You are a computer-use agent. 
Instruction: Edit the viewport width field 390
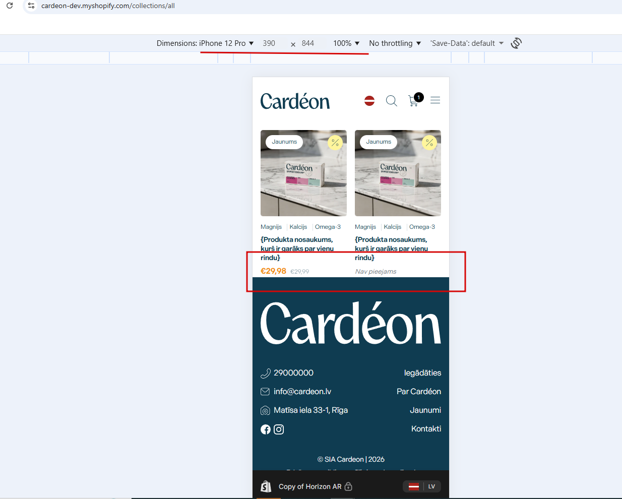[x=269, y=43]
